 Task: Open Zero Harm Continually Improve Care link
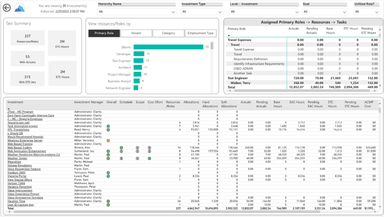31,115
